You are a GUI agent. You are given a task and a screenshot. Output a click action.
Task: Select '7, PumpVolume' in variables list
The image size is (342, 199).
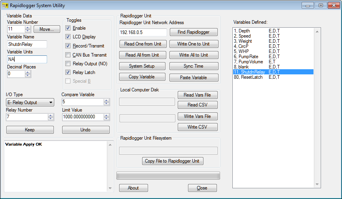[x=273, y=62]
